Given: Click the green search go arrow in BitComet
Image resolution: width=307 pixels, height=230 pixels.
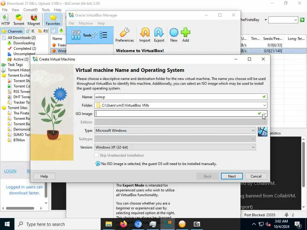Looking at the screenshot, I should tap(302, 20).
